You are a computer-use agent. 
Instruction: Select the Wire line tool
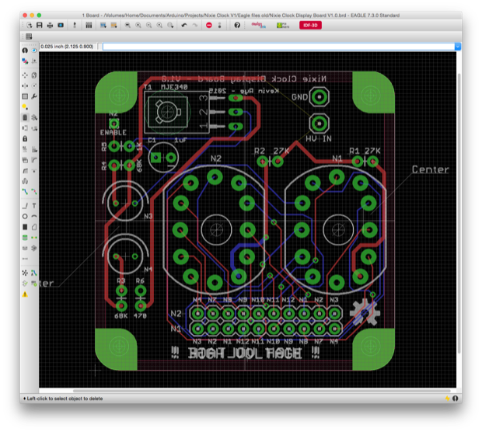(25, 206)
